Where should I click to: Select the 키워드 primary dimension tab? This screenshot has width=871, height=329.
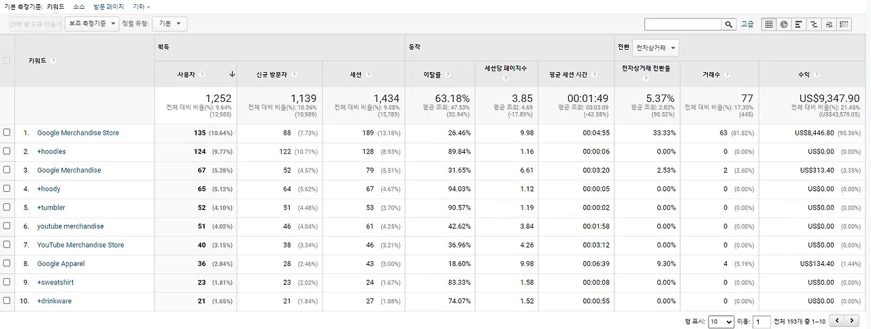[56, 6]
